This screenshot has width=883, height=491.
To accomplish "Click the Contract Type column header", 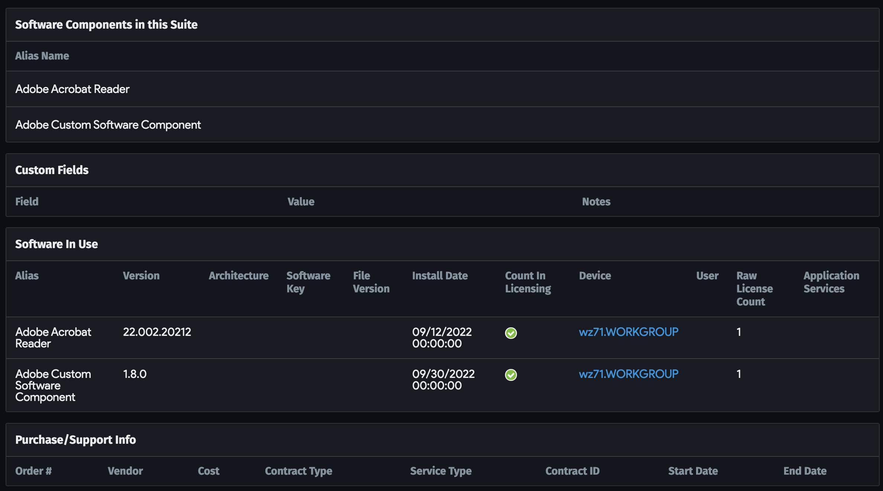I will click(298, 471).
